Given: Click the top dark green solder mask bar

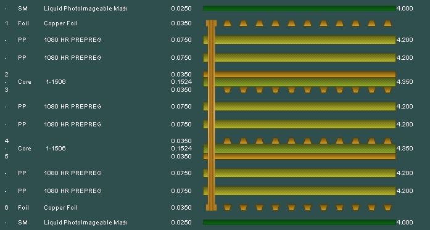Looking at the screenshot, I should click(x=299, y=9).
